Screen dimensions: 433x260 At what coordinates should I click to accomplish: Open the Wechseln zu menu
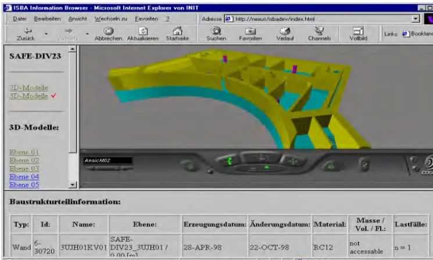click(111, 19)
